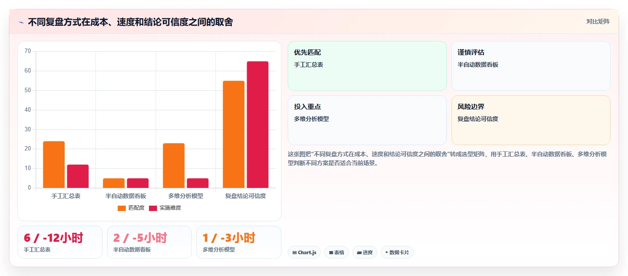Screen dimensions: 628x276
Task: Click the 多维分析模型 caption under 1 / -3小时
Action: click(x=219, y=250)
